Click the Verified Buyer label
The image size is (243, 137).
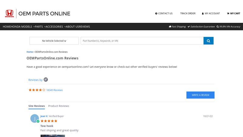click(56, 116)
